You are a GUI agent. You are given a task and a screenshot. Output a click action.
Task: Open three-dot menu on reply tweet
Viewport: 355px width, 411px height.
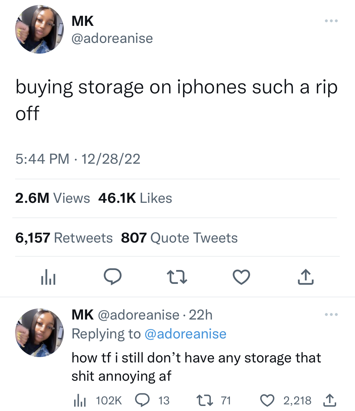(331, 314)
